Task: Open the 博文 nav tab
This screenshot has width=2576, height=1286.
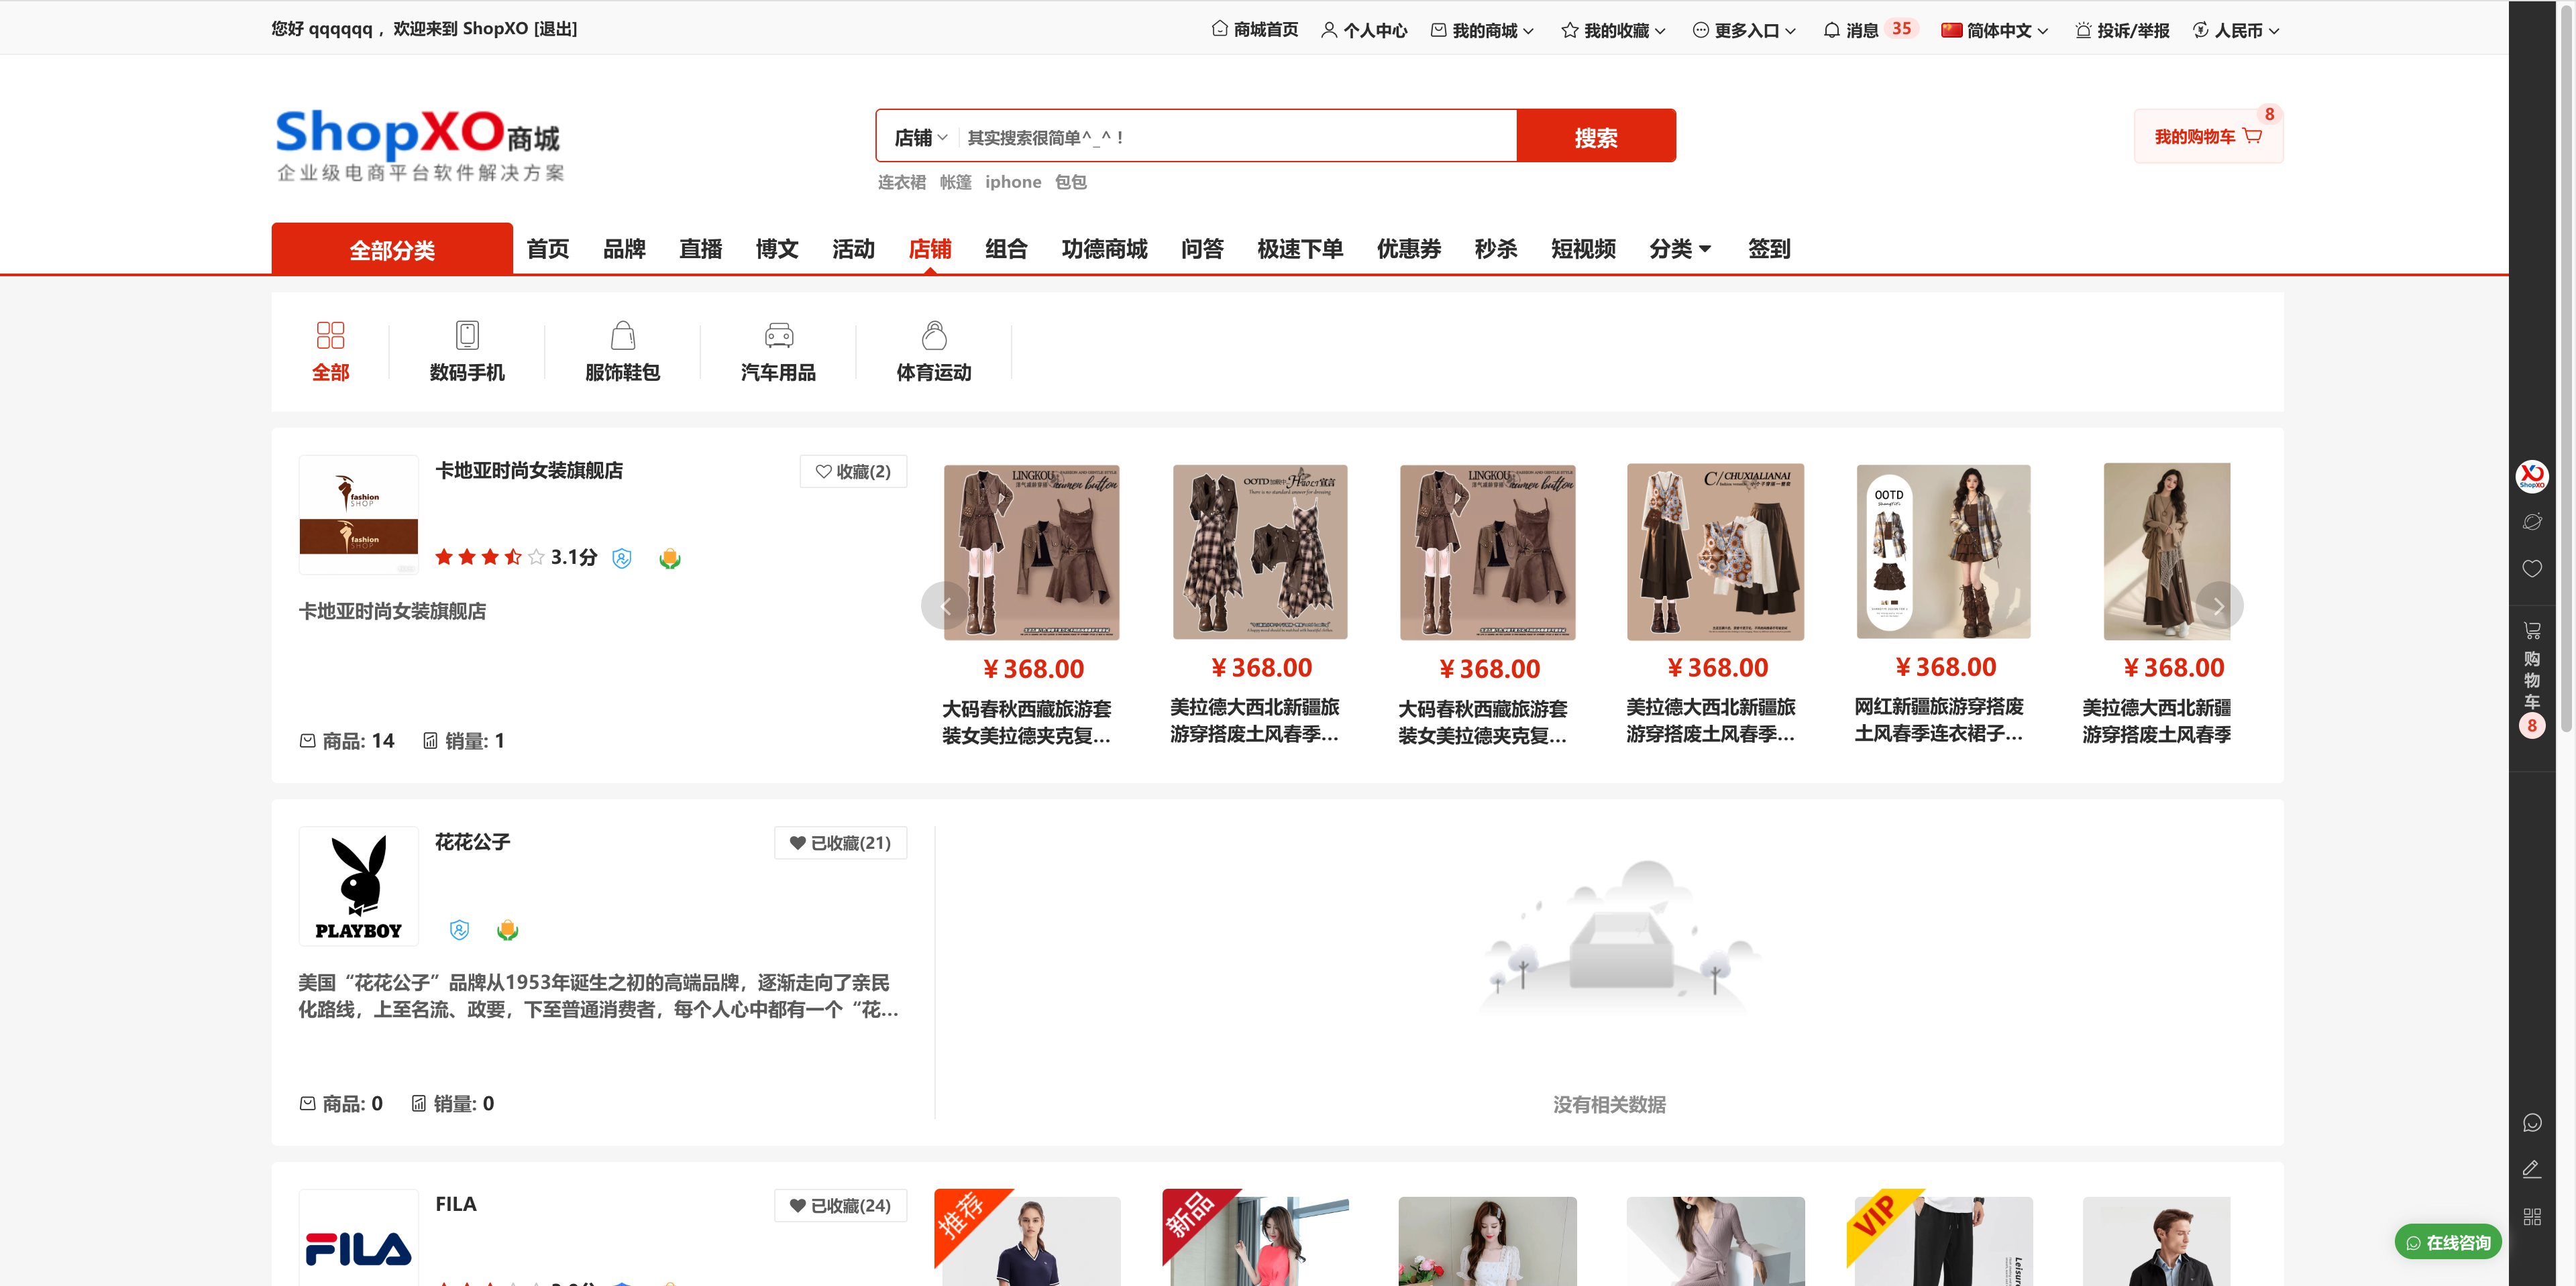Action: (x=777, y=249)
